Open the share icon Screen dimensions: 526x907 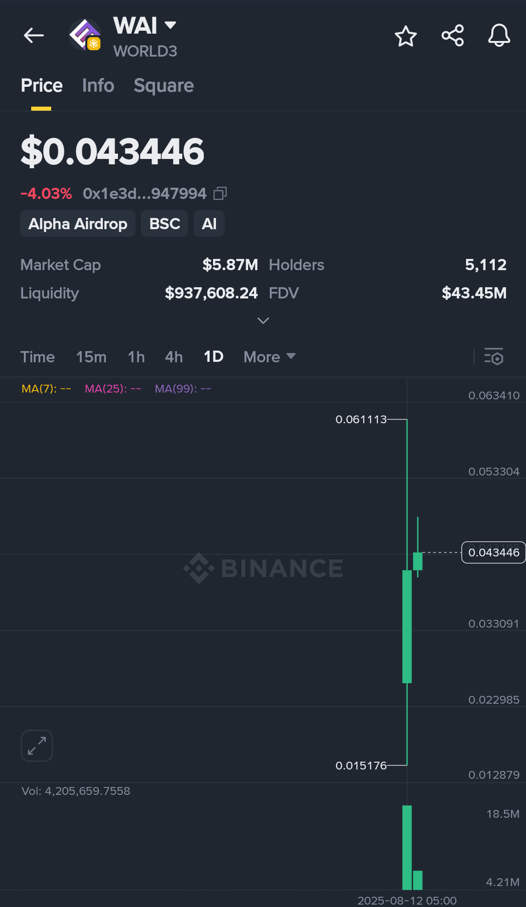point(452,36)
